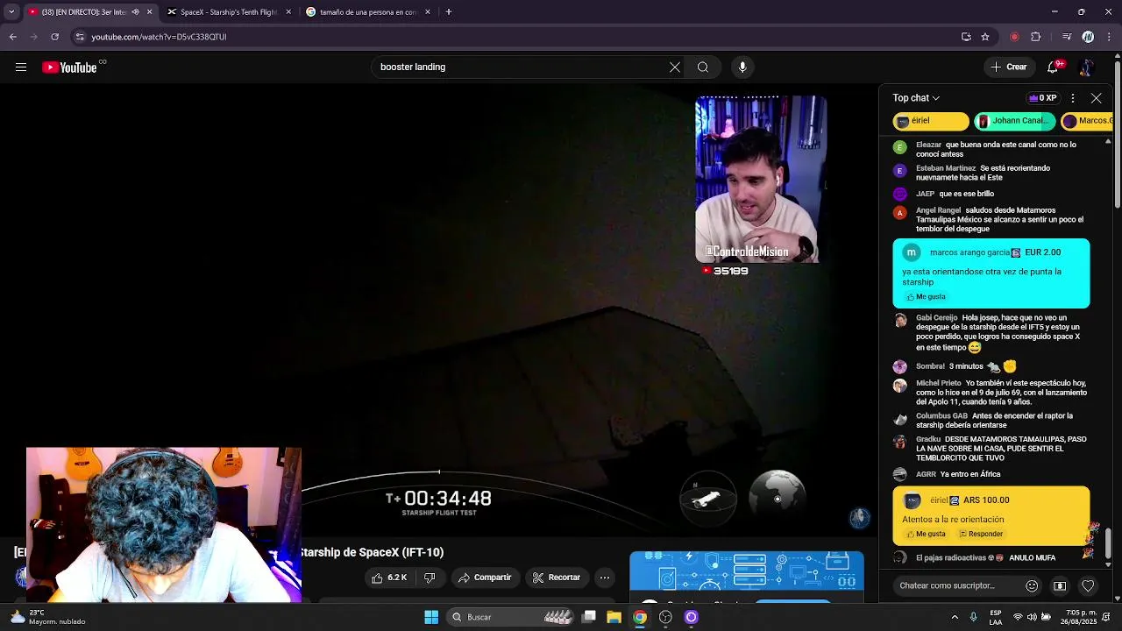1122x631 pixels.
Task: Open Chrome three-dot menu
Action: coord(1109,37)
